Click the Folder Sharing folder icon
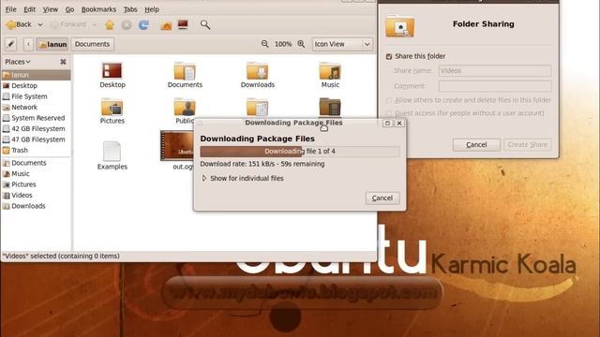Screen dimensions: 600x337 click(x=400, y=25)
